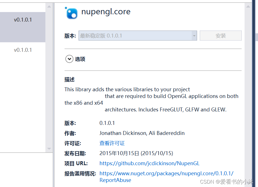Click the 作者 label

point(70,133)
